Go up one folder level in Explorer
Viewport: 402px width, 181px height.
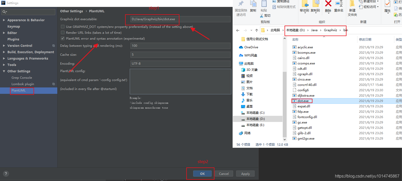257,30
